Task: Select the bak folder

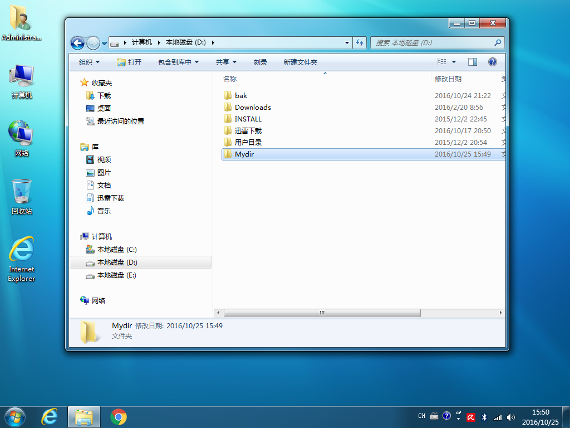Action: tap(241, 95)
